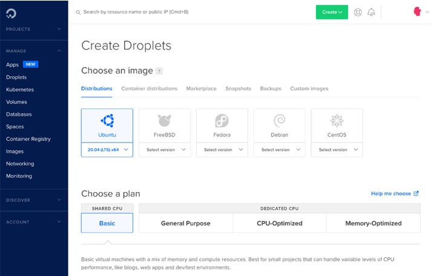Switch to the Snapshots tab
440x276 pixels.
(238, 89)
